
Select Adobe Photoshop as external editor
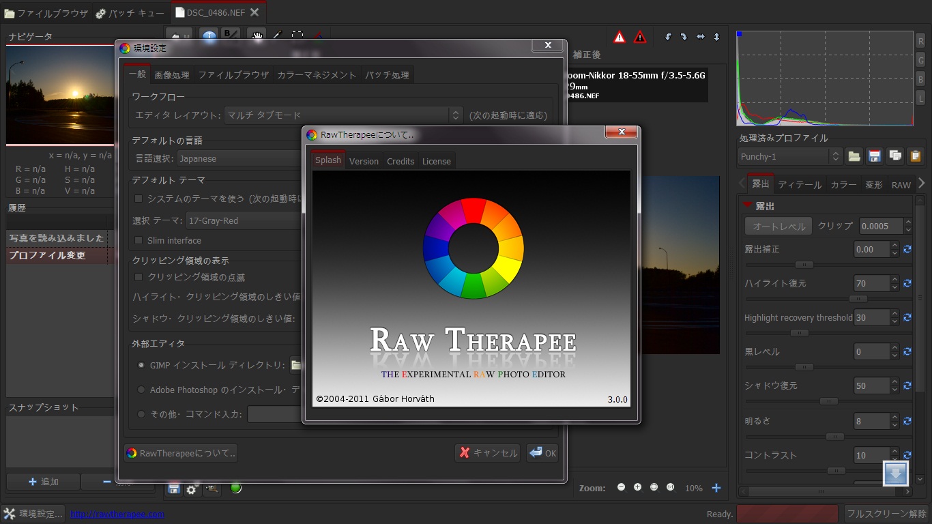click(141, 390)
